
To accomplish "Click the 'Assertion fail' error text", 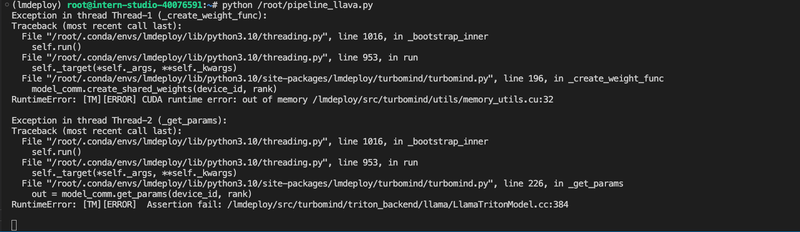I will tap(184, 204).
